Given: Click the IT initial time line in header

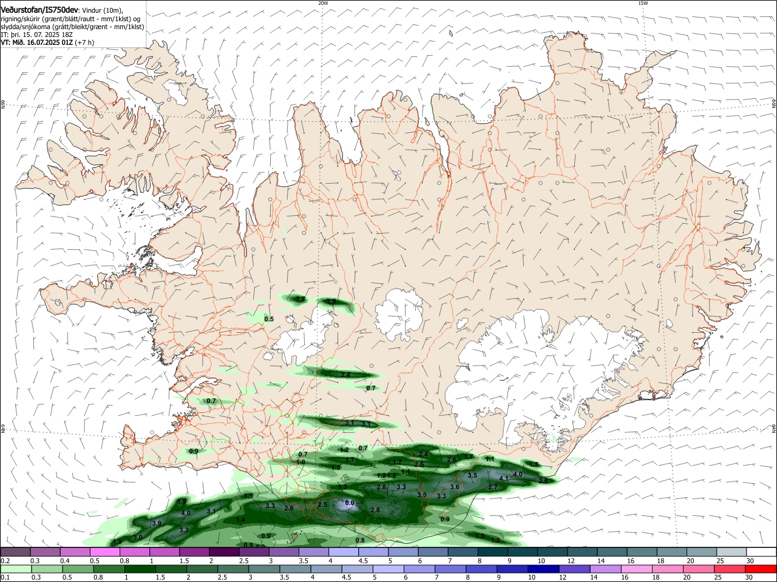Looking at the screenshot, I should tap(36, 35).
